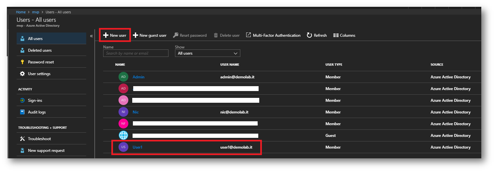Click the Refresh button label
This screenshot has width=495, height=172.
pos(320,35)
